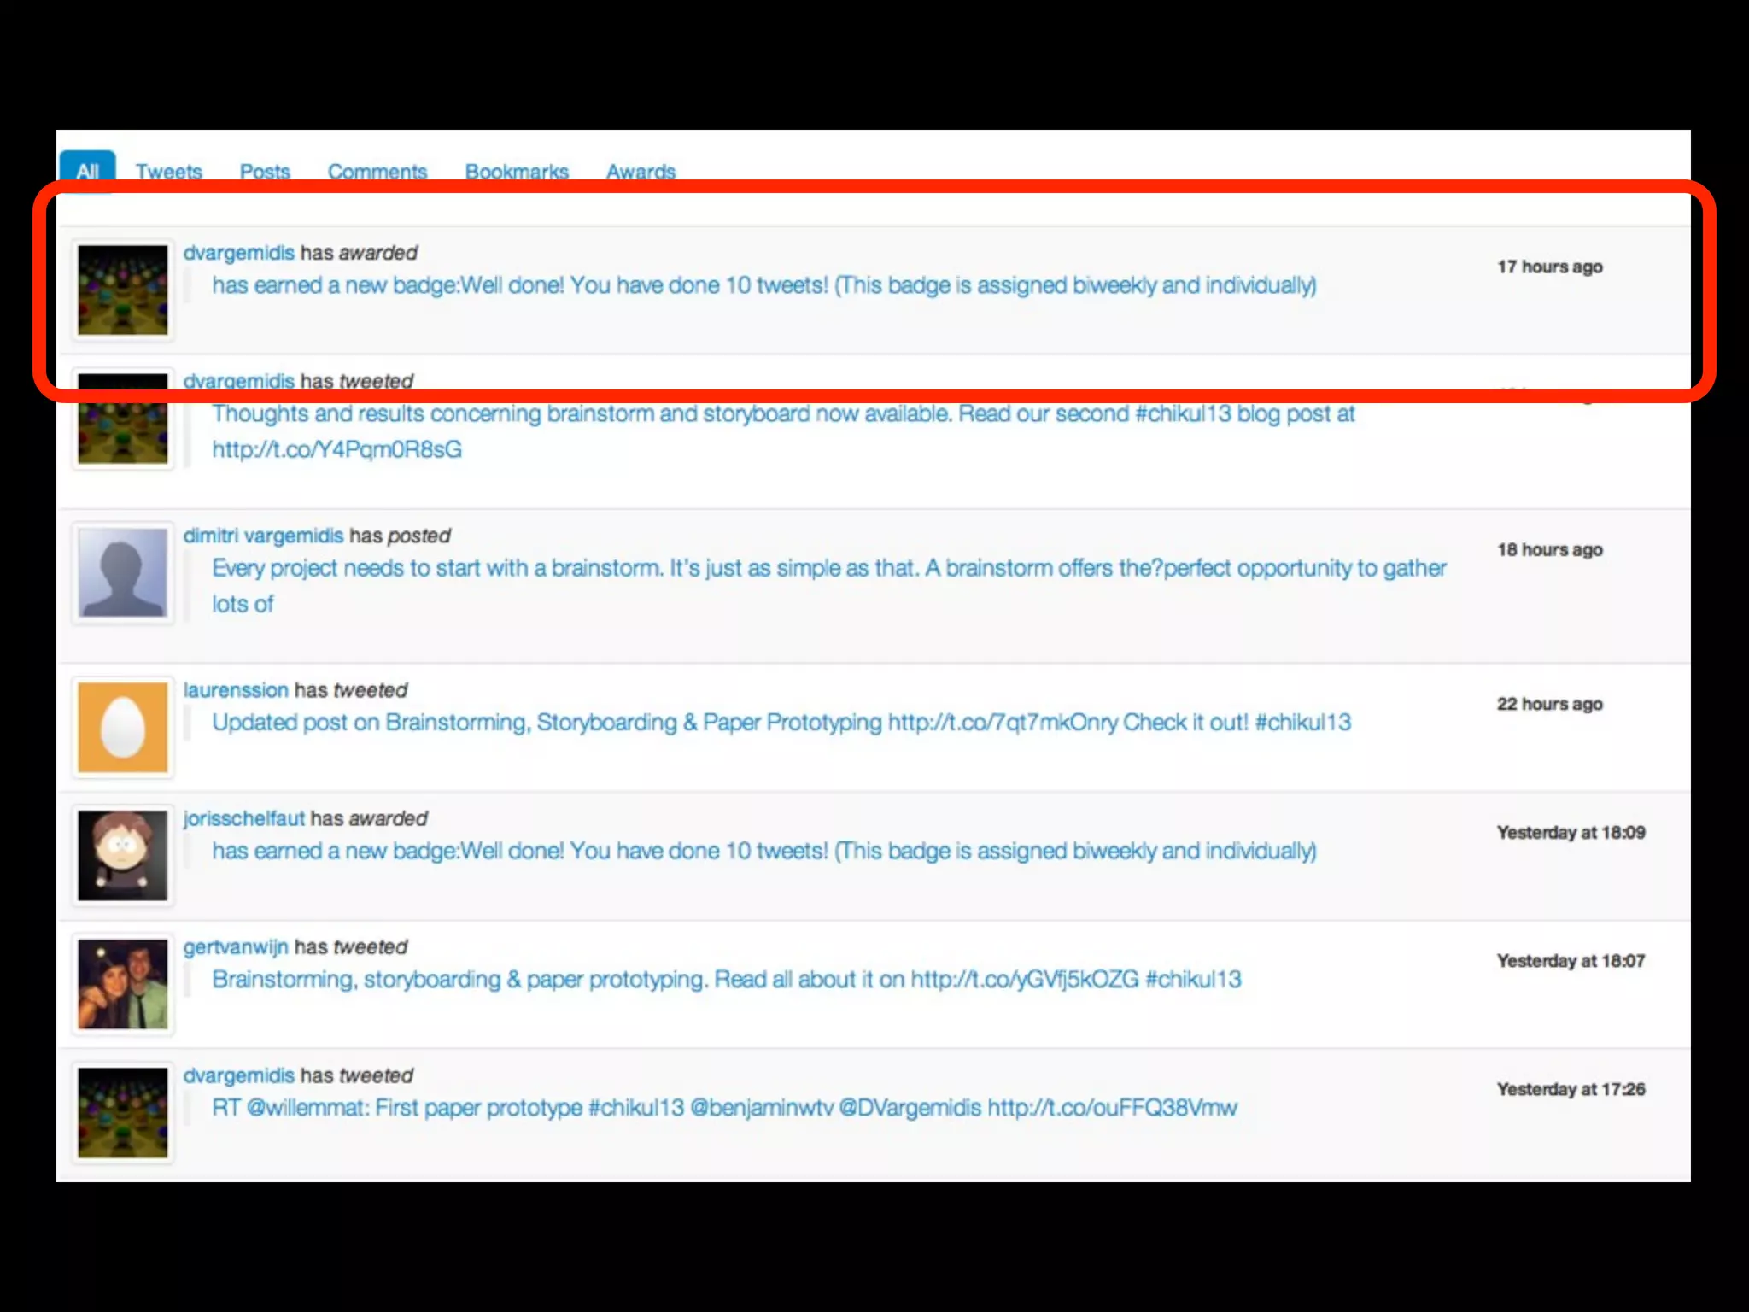Open the Bookmarks tab
This screenshot has width=1749, height=1312.
pyautogui.click(x=517, y=171)
